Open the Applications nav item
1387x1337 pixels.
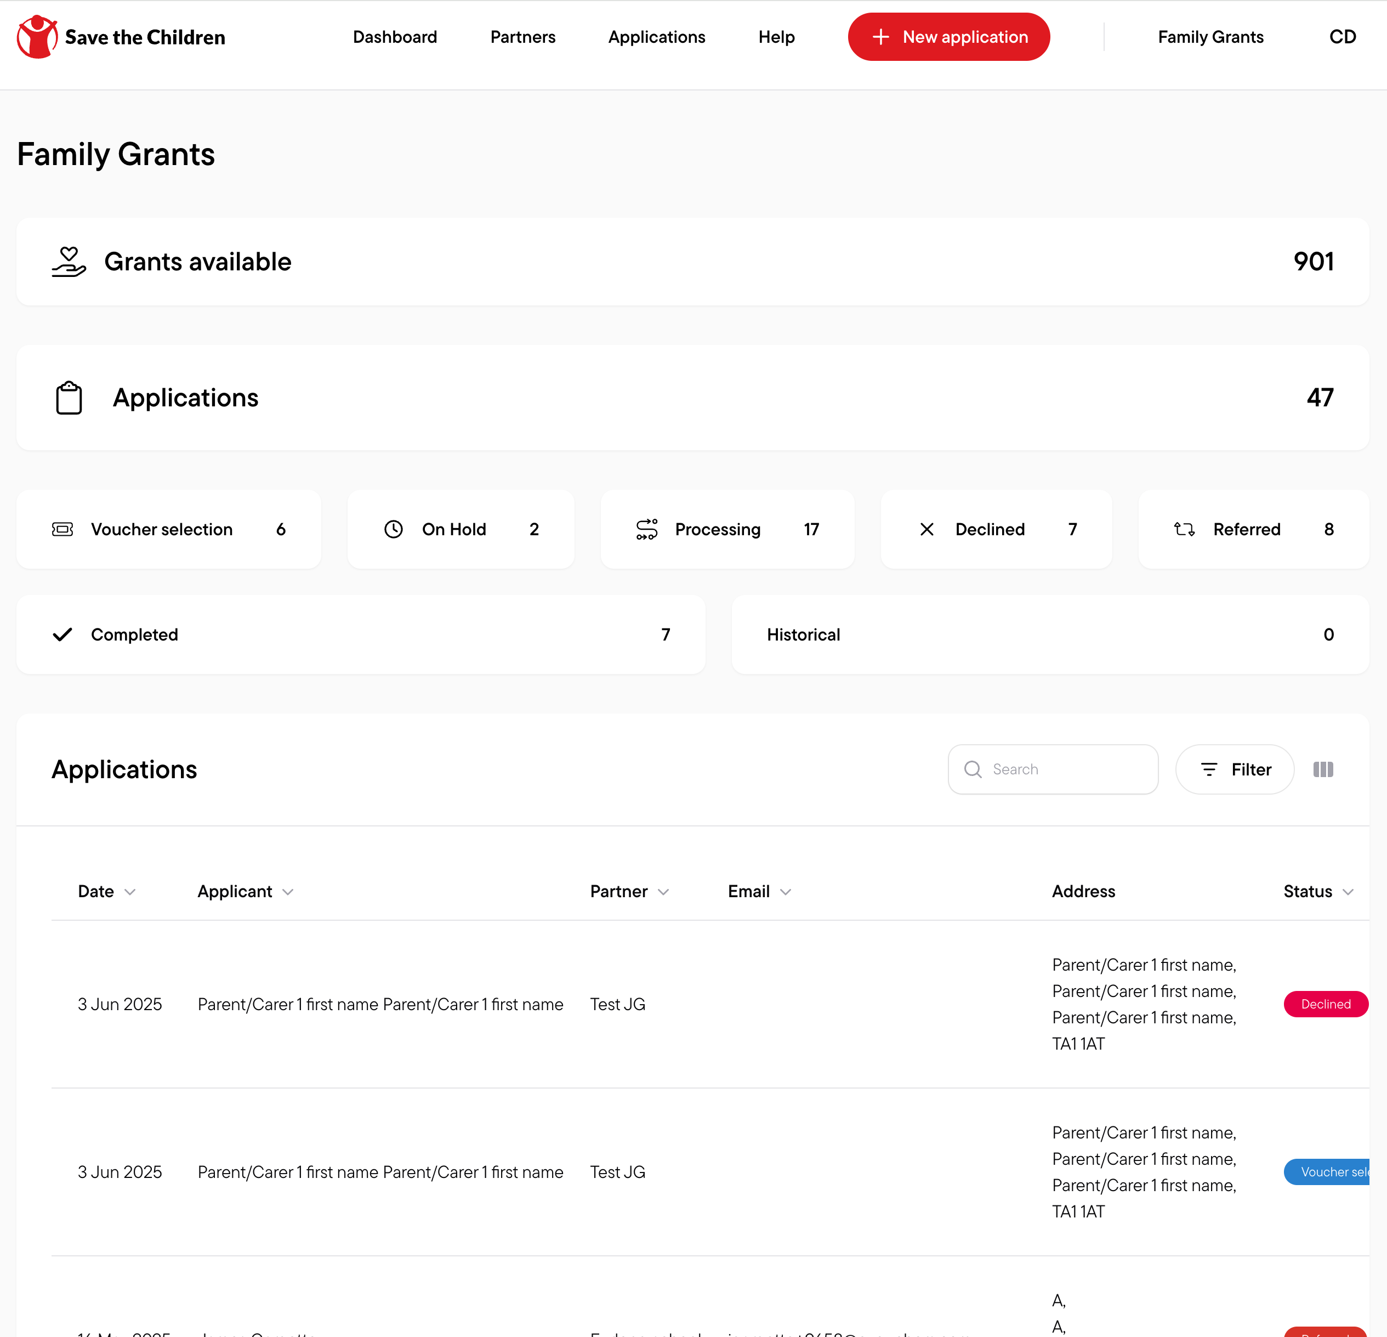[x=657, y=37]
